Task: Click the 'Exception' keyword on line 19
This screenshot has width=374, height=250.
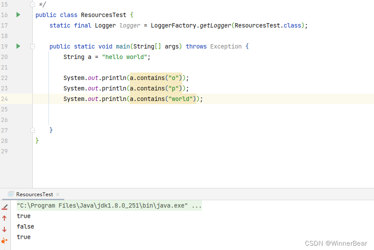Action: (226, 46)
